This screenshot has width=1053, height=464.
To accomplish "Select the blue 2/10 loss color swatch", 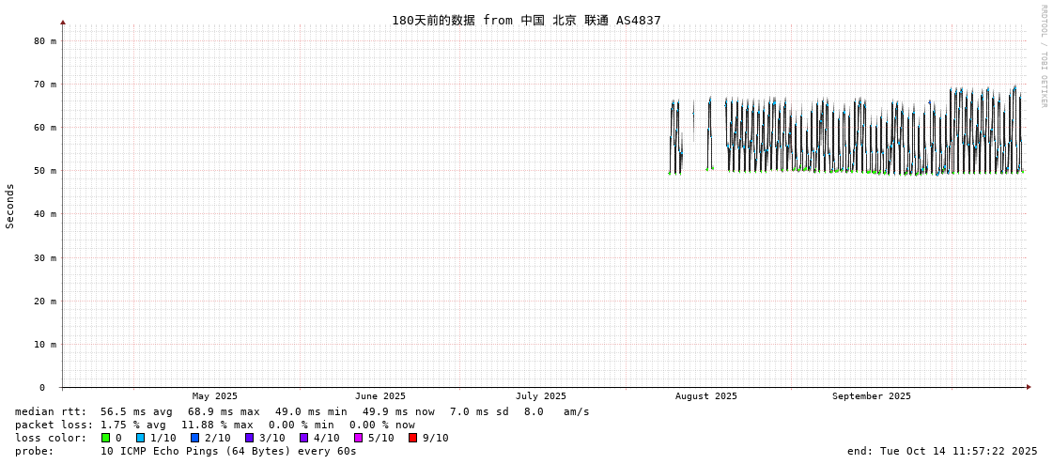I will [x=195, y=438].
